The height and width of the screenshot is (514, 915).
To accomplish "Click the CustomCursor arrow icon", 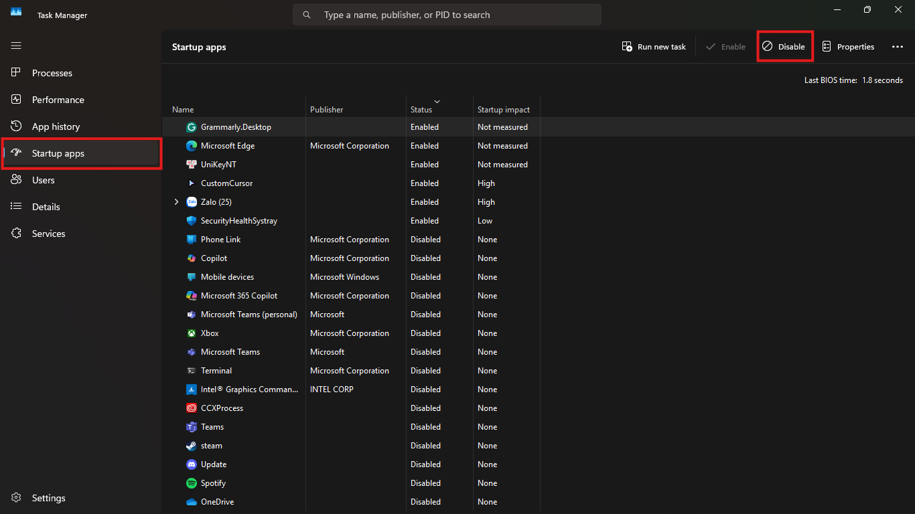I will point(191,183).
